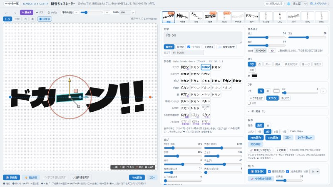This screenshot has height=187, width=333.
Task: Click the 添え字 BOOM input field
Action: pyautogui.click(x=188, y=53)
